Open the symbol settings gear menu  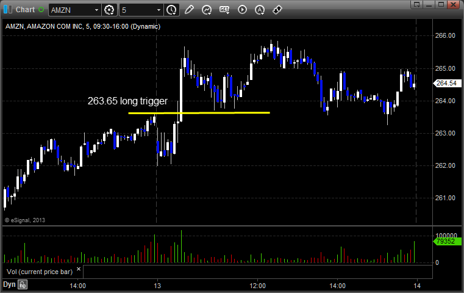[x=109, y=10]
